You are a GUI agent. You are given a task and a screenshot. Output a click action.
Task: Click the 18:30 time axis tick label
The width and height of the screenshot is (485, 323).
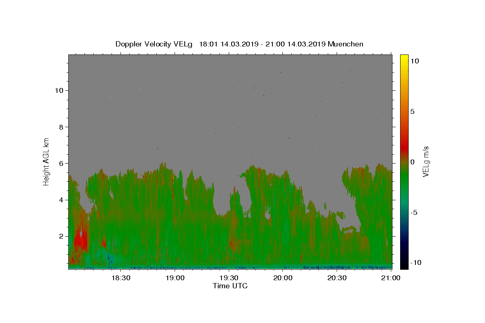click(121, 278)
